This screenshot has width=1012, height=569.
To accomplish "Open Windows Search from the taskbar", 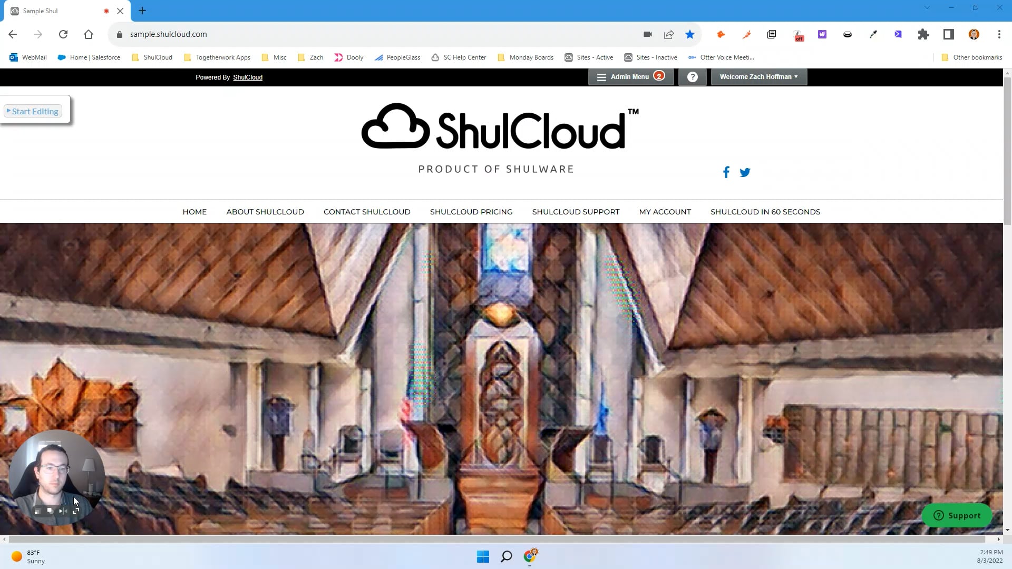I will 506,556.
